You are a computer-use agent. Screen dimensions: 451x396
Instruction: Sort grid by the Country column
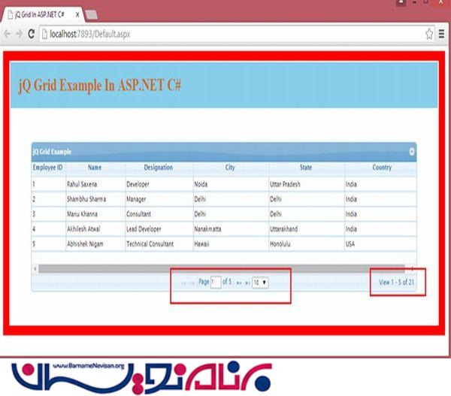point(381,168)
